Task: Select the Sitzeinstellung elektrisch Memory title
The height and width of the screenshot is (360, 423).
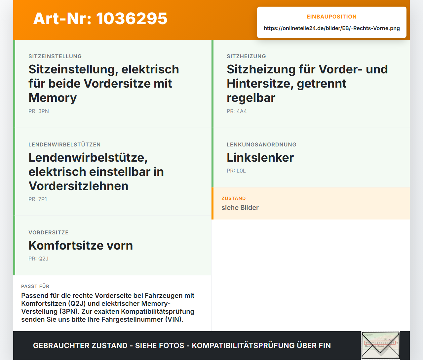Action: pos(104,83)
